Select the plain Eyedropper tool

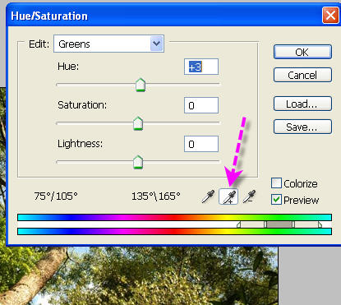pos(208,196)
